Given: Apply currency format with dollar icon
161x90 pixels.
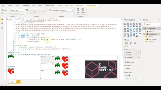Looking at the screenshot, I should pyautogui.click(x=27, y=13).
